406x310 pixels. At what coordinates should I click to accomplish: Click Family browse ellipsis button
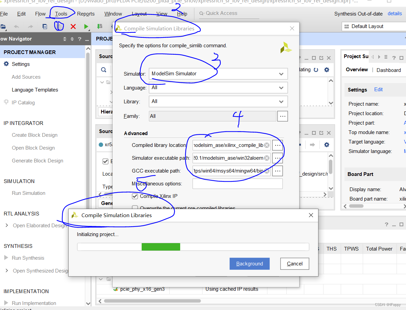[x=283, y=116]
